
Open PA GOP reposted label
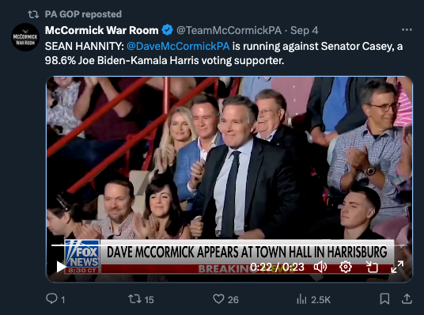pyautogui.click(x=83, y=14)
